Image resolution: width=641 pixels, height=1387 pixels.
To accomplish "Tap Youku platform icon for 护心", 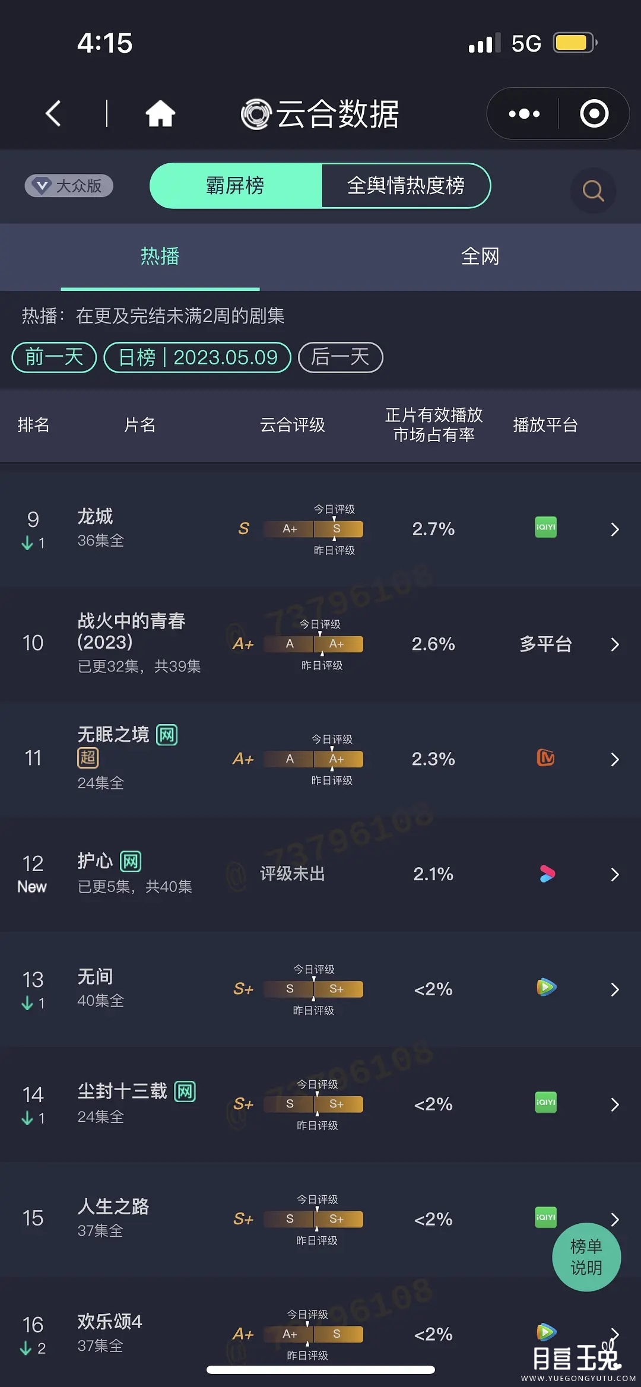I will pos(547,874).
